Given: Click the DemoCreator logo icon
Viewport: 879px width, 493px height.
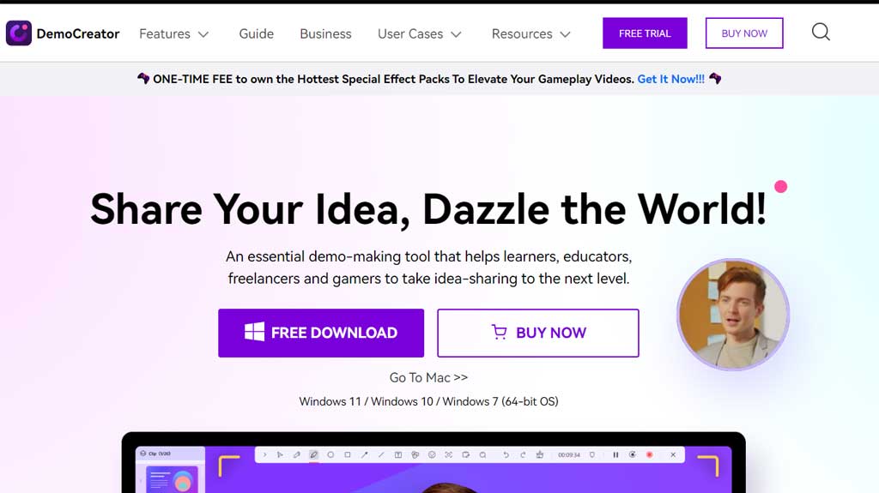Looking at the screenshot, I should [x=19, y=33].
